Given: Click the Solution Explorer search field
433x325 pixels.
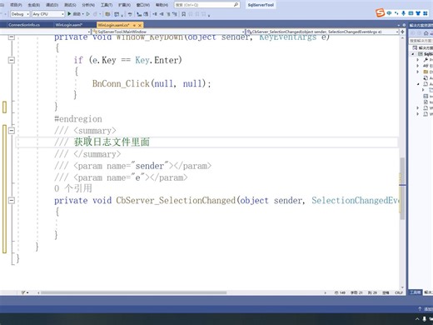Looking at the screenshot, I should tap(421, 41).
